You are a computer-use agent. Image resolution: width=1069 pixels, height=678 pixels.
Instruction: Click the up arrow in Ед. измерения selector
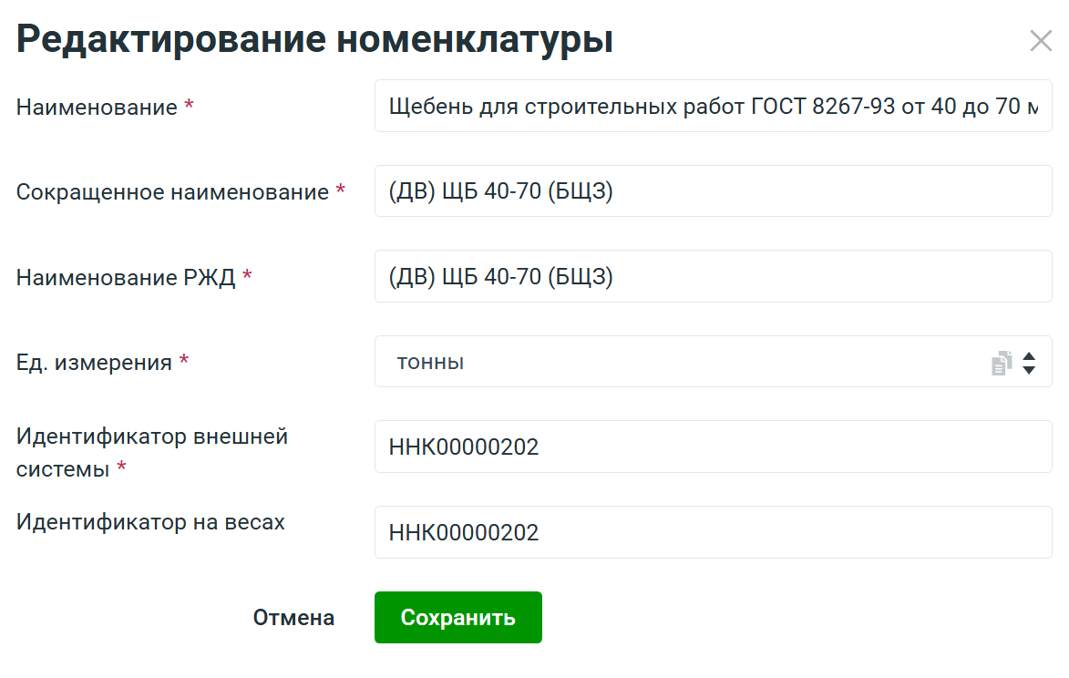(1029, 356)
